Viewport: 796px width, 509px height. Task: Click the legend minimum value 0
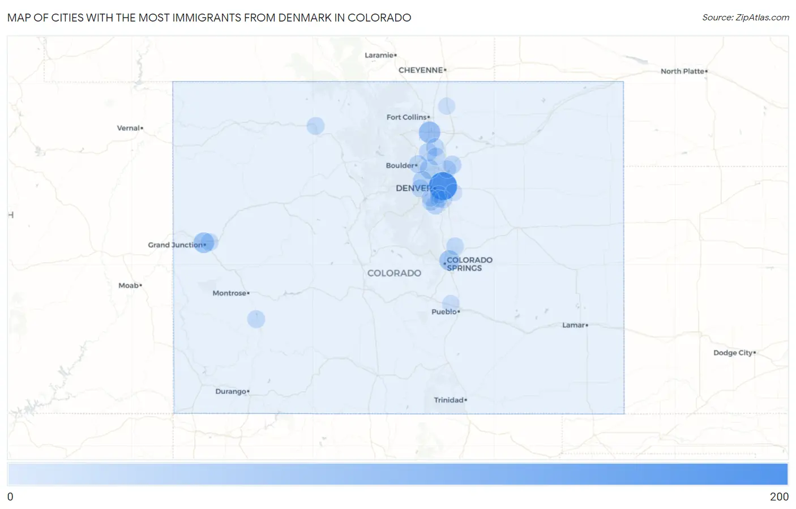coord(10,497)
